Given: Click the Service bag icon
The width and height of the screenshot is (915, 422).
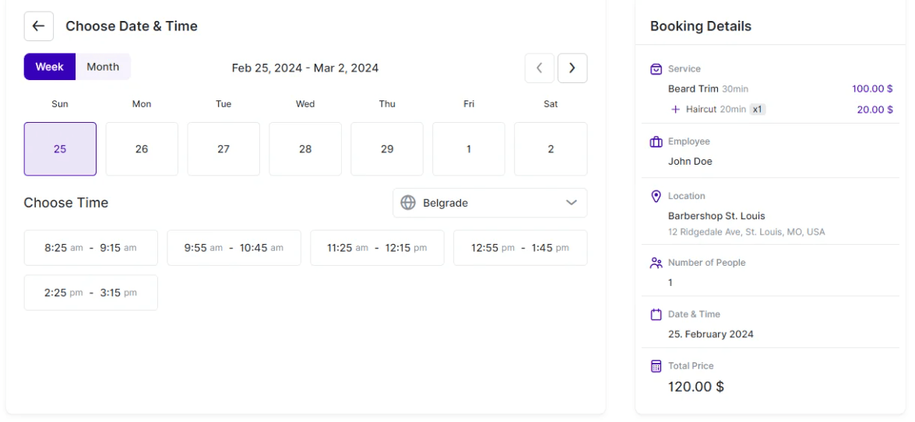Looking at the screenshot, I should pos(656,69).
